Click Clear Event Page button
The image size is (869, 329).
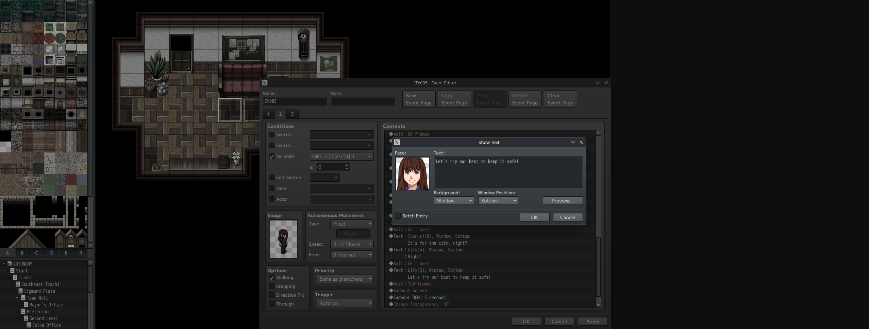[560, 99]
